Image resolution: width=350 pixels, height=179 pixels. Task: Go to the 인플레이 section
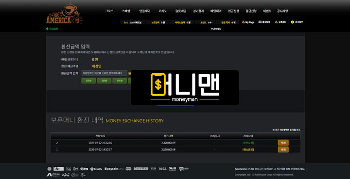[x=145, y=11]
